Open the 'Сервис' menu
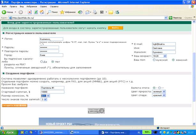The height and width of the screenshot is (135, 196). pos(43,6)
